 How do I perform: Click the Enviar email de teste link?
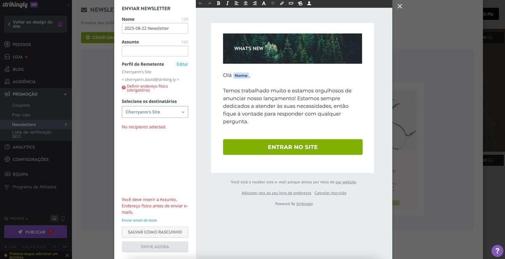(139, 220)
